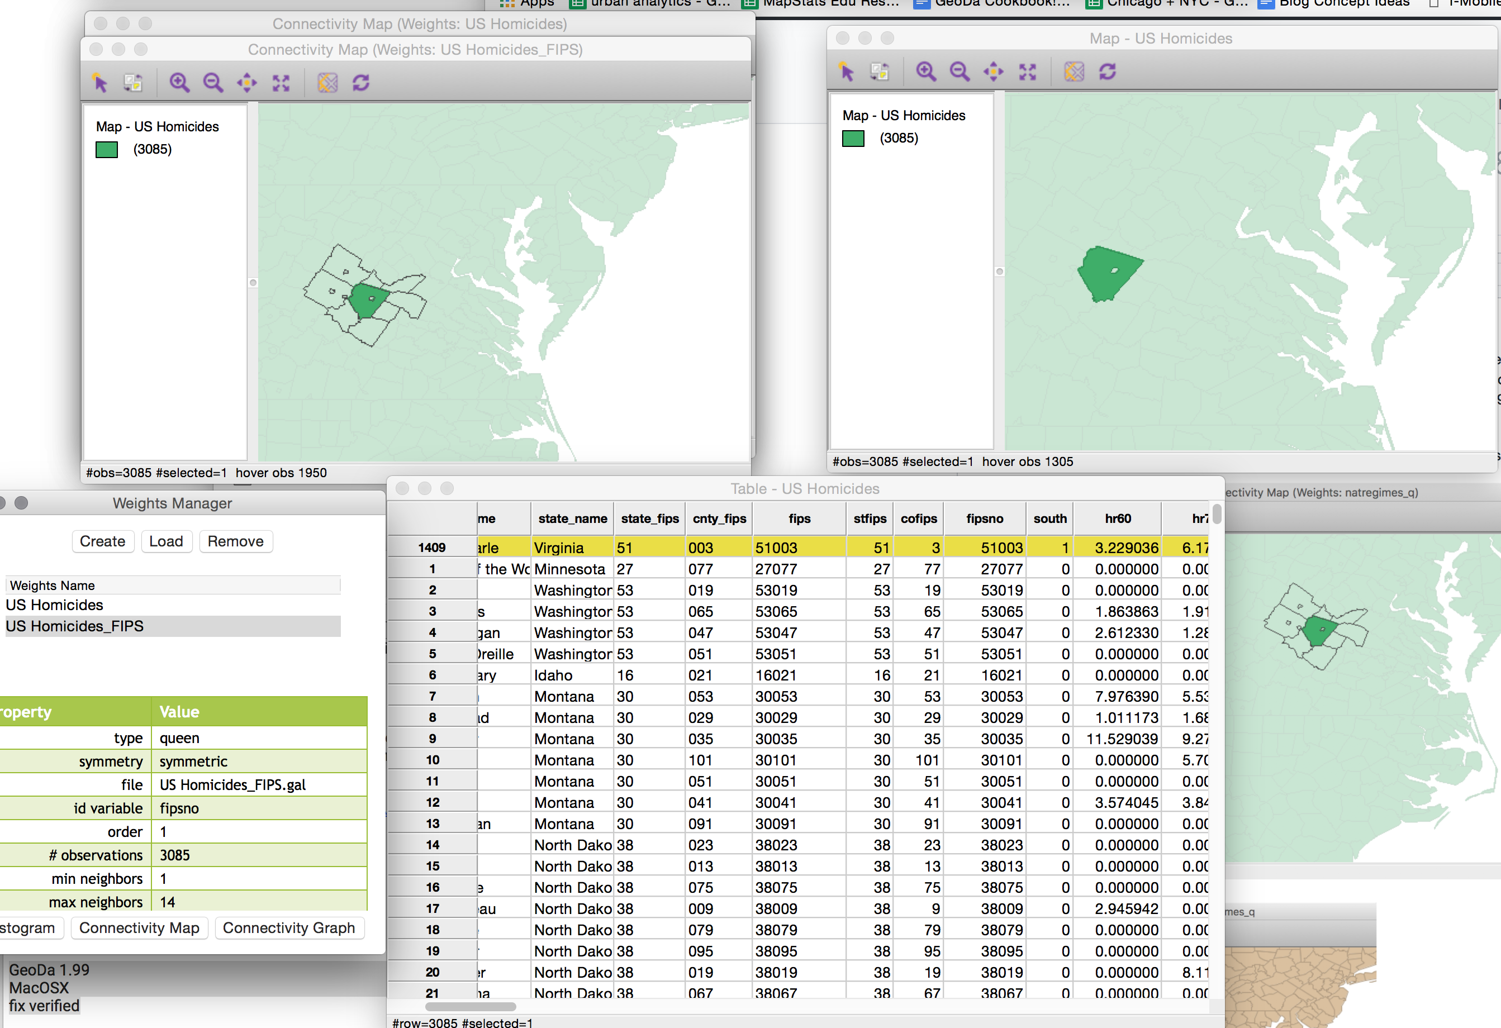Click Full Extent icon in Map - US Homicides toolbar
Viewport: 1501px width, 1028px height.
click(1028, 72)
